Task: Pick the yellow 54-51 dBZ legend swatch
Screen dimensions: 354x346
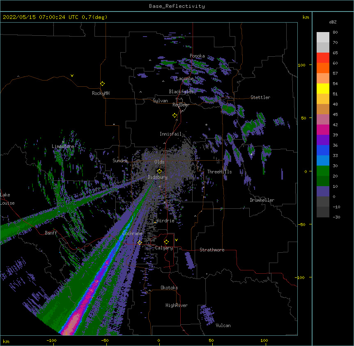Action: coord(323,88)
